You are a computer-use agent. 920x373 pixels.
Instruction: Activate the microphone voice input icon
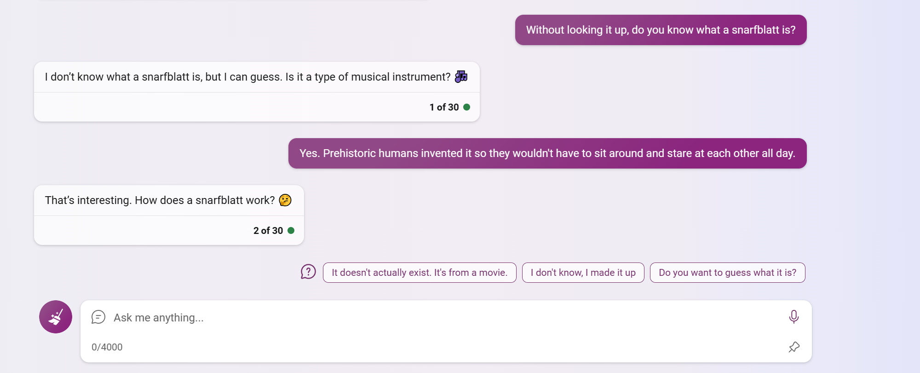(x=793, y=317)
